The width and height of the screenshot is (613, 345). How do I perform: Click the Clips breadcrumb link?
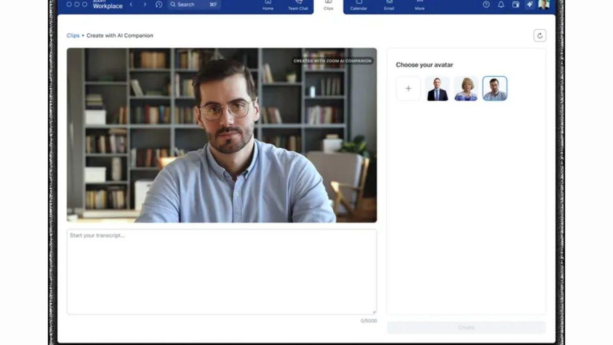pyautogui.click(x=73, y=36)
